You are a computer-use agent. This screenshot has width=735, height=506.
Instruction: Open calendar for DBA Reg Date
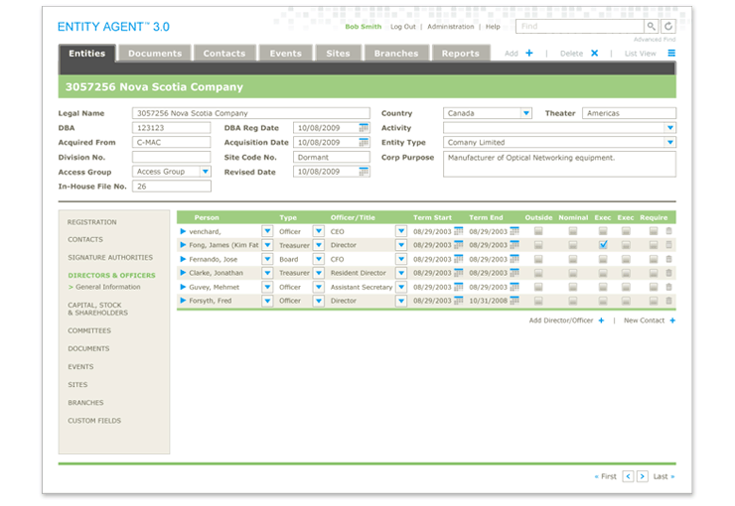tap(364, 128)
